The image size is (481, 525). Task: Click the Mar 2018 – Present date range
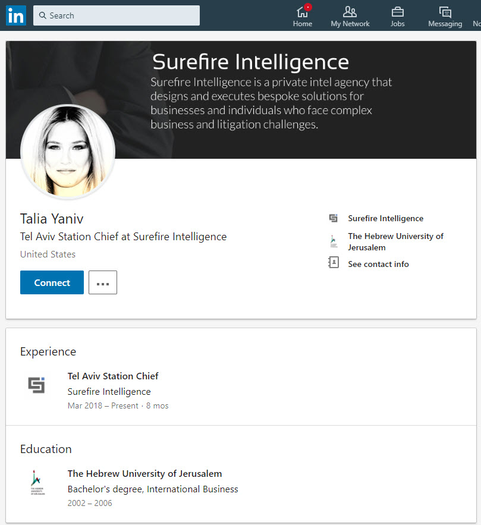(103, 405)
